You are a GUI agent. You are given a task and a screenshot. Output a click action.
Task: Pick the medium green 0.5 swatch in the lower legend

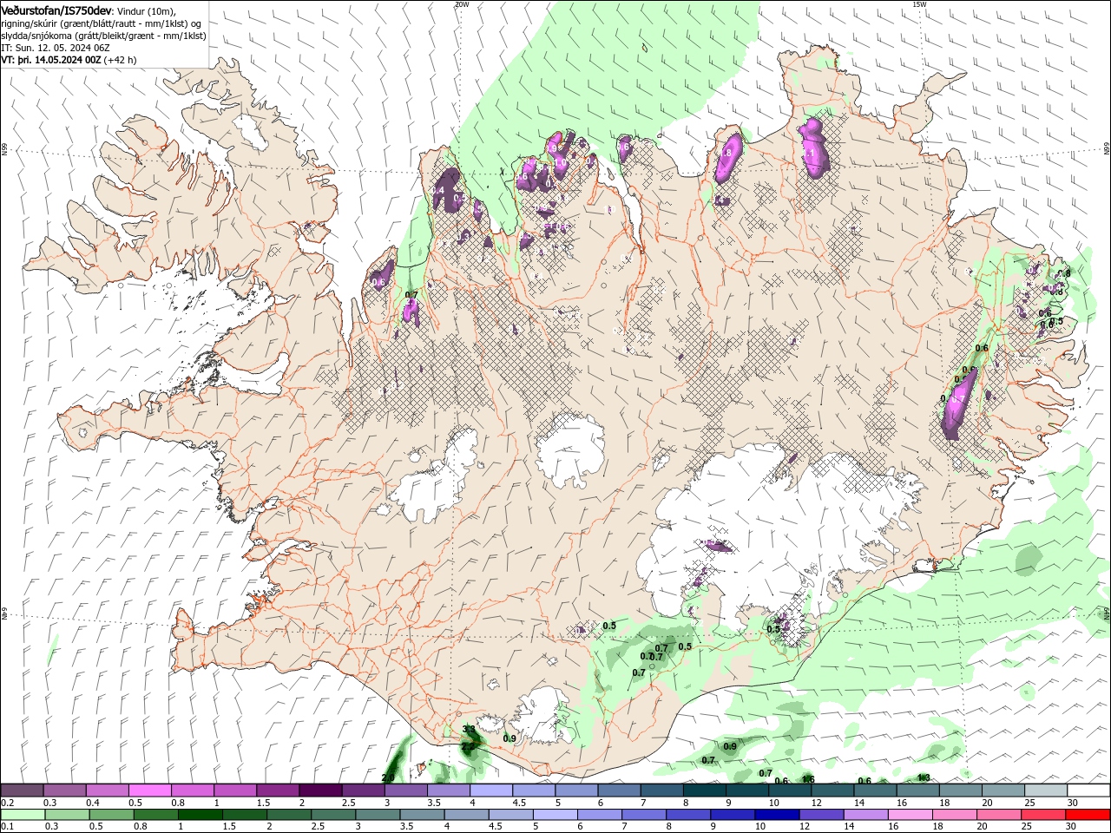[x=111, y=815]
